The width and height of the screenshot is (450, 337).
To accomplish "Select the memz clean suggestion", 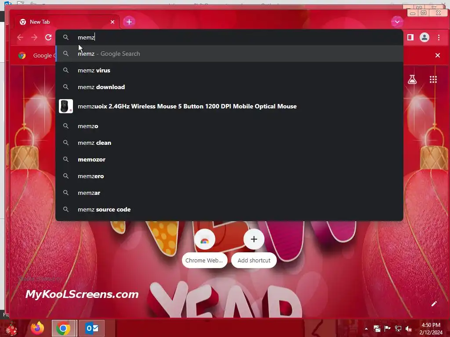I will point(229,143).
